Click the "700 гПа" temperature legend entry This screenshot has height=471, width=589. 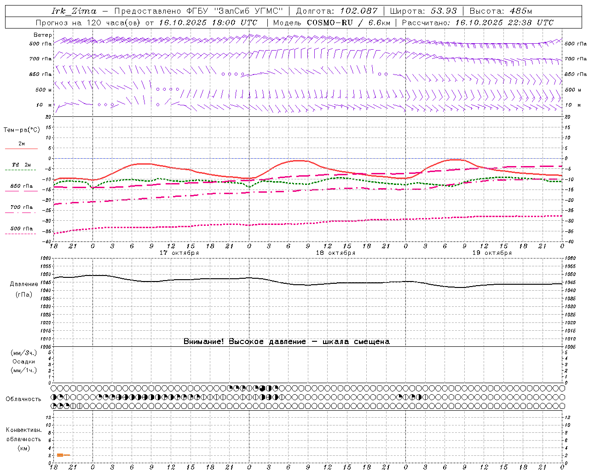click(x=22, y=207)
